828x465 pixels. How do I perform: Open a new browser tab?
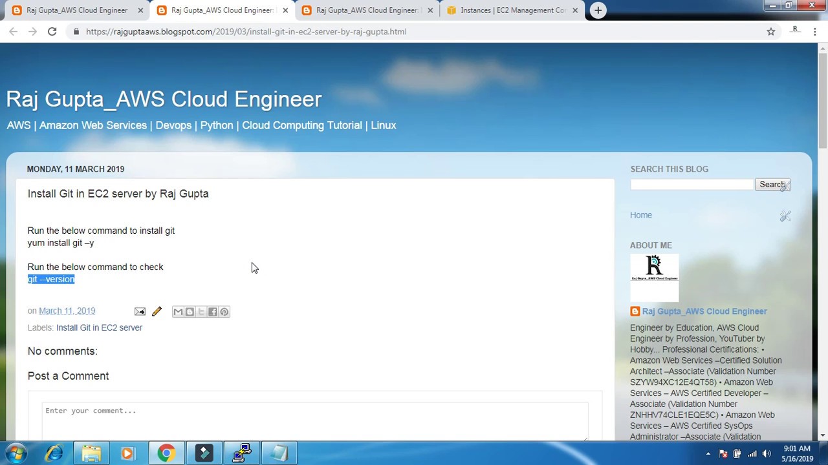point(598,10)
